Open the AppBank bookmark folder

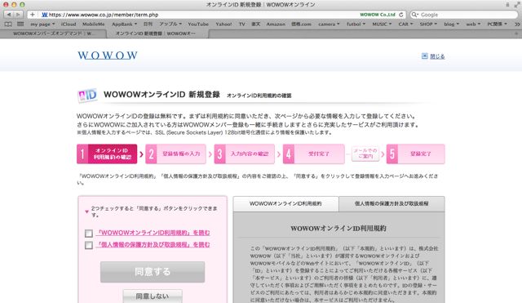pos(124,24)
